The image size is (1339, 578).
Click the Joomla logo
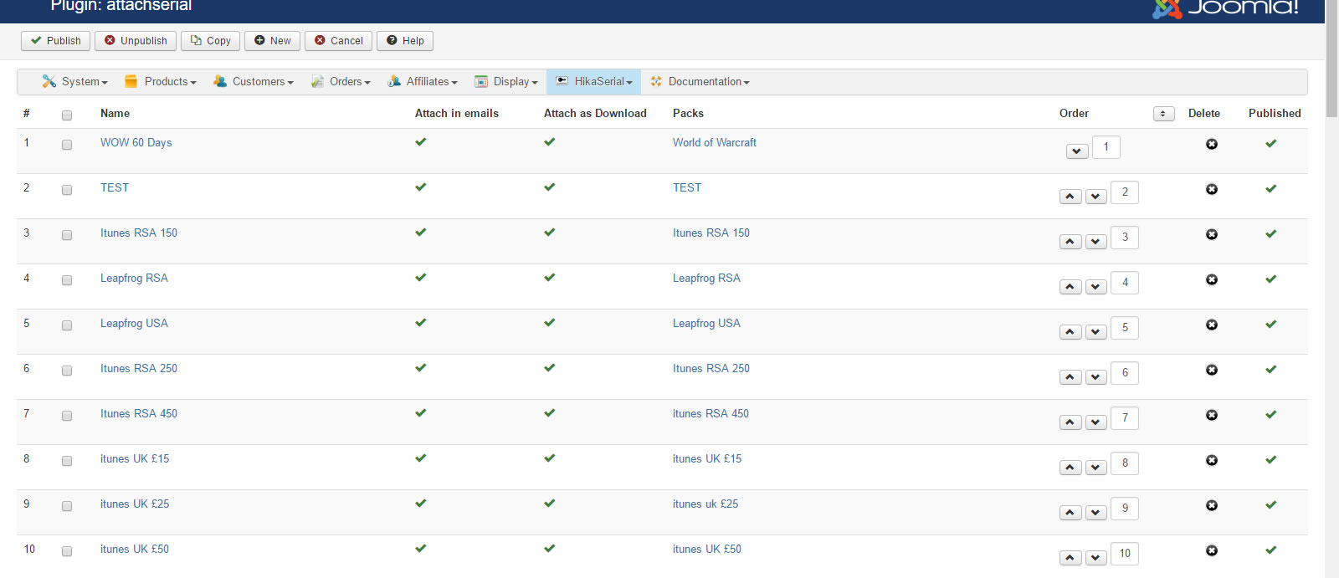(x=1225, y=8)
